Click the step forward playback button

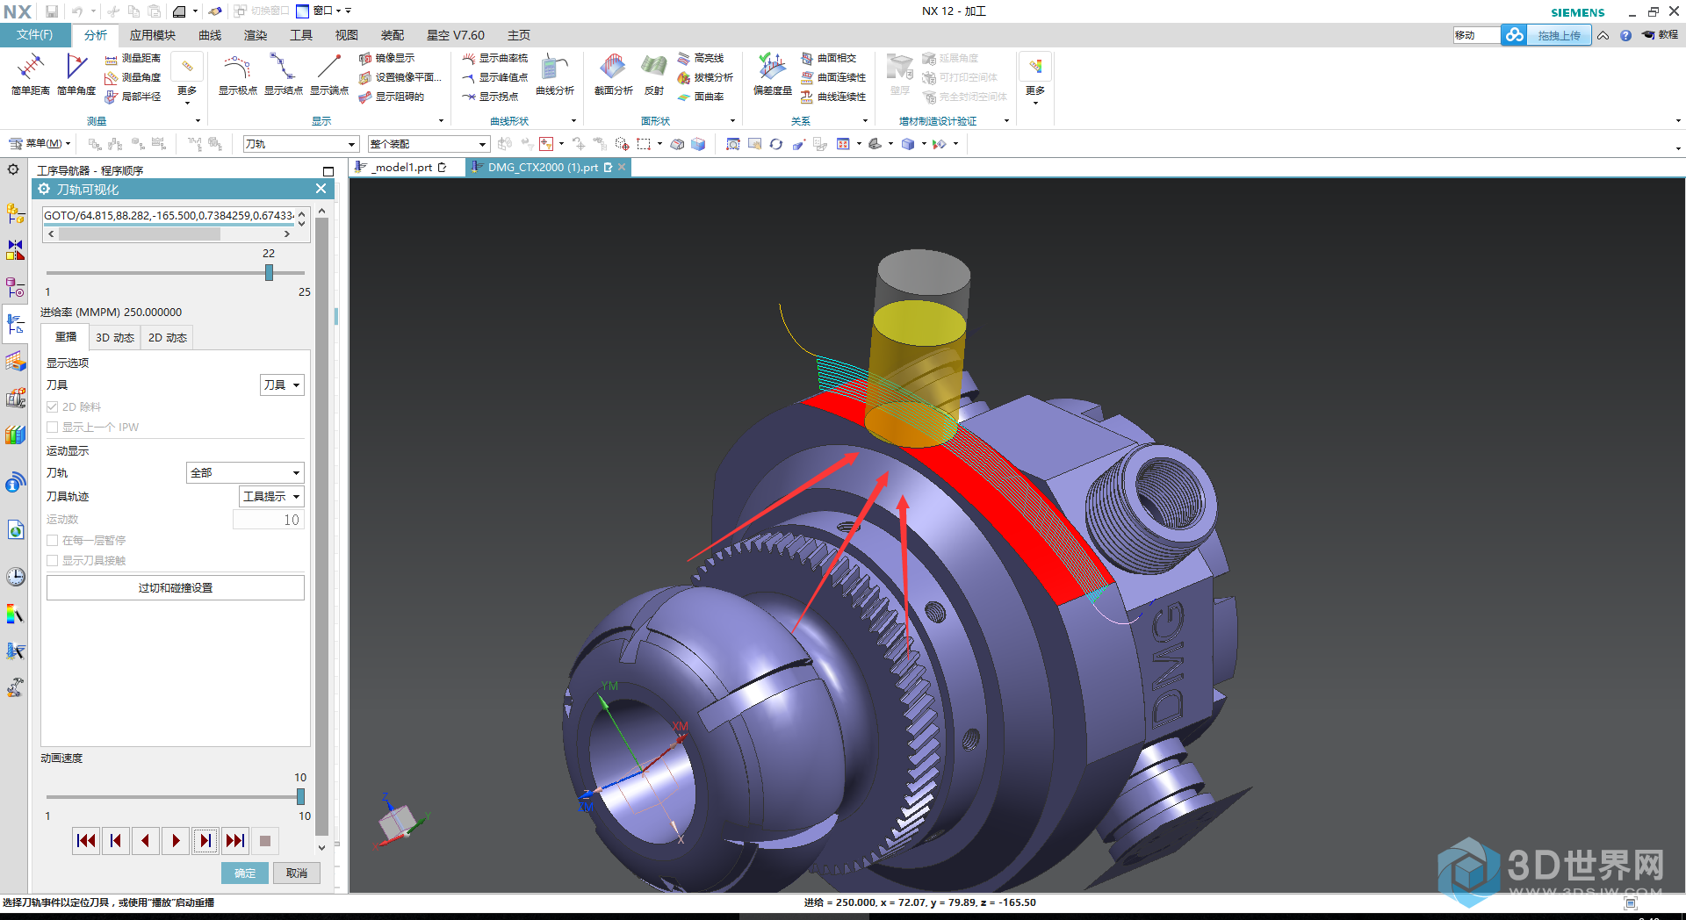(205, 841)
